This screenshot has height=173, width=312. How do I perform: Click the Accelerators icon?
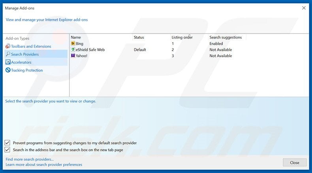(8, 62)
